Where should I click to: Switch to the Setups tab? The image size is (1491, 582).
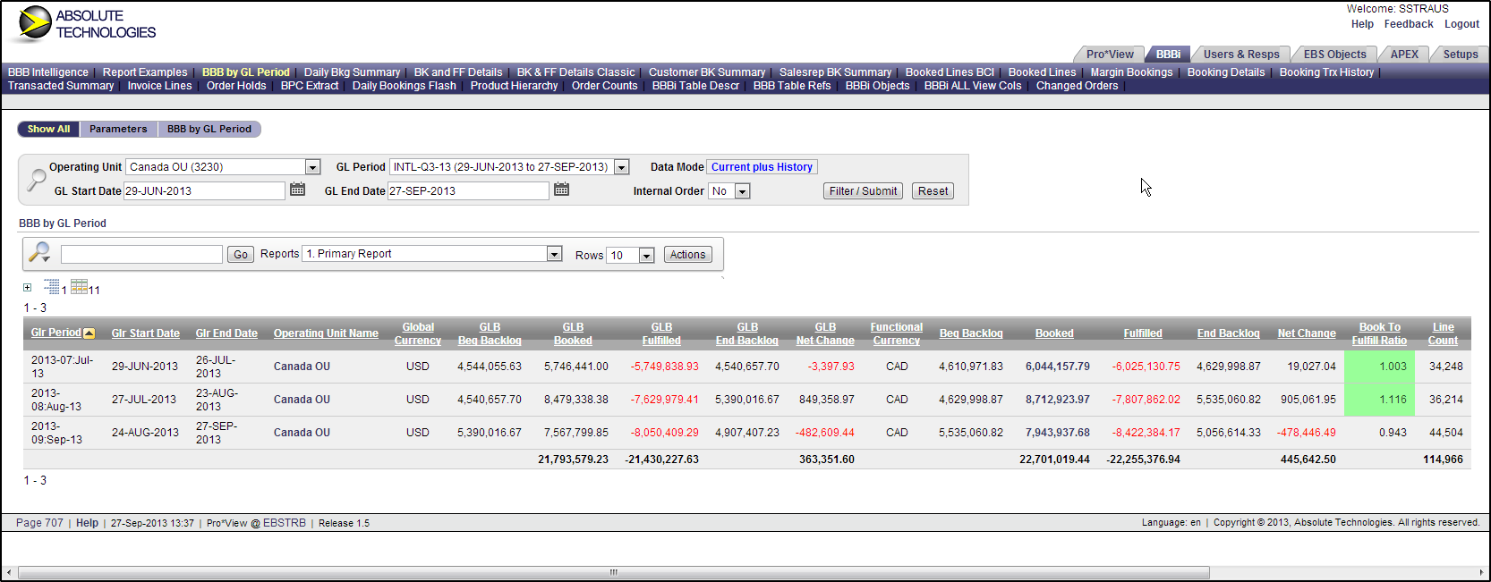pyautogui.click(x=1461, y=55)
